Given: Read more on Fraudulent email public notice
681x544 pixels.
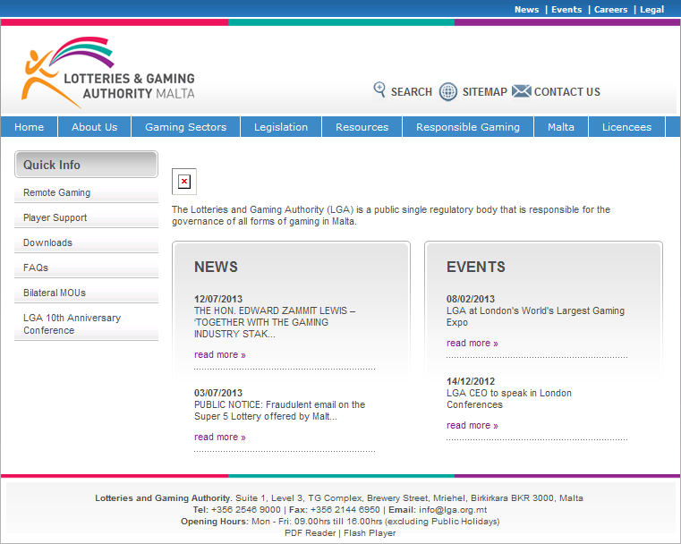Looking at the screenshot, I should point(220,438).
